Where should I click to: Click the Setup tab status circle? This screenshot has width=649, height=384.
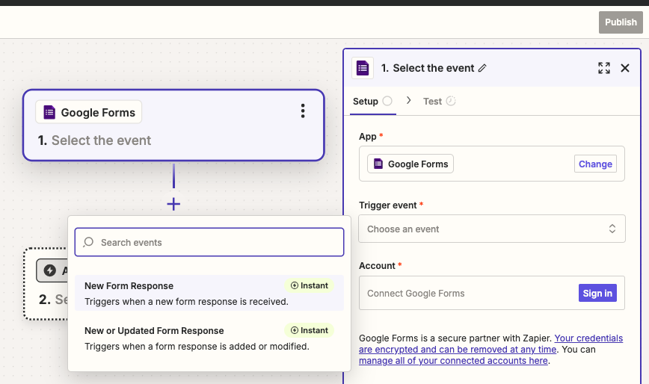pyautogui.click(x=387, y=101)
